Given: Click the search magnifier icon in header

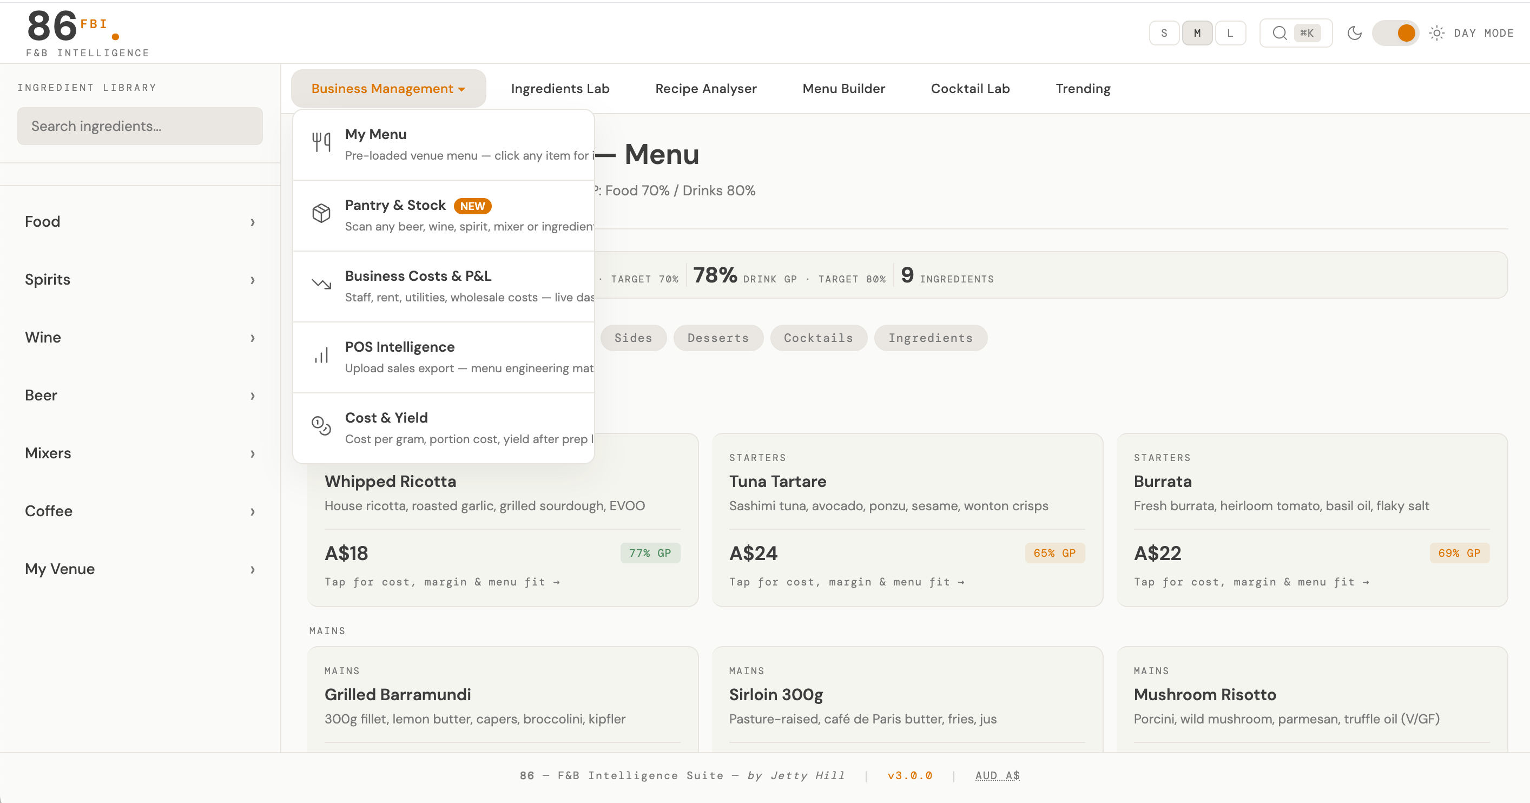Looking at the screenshot, I should 1280,33.
